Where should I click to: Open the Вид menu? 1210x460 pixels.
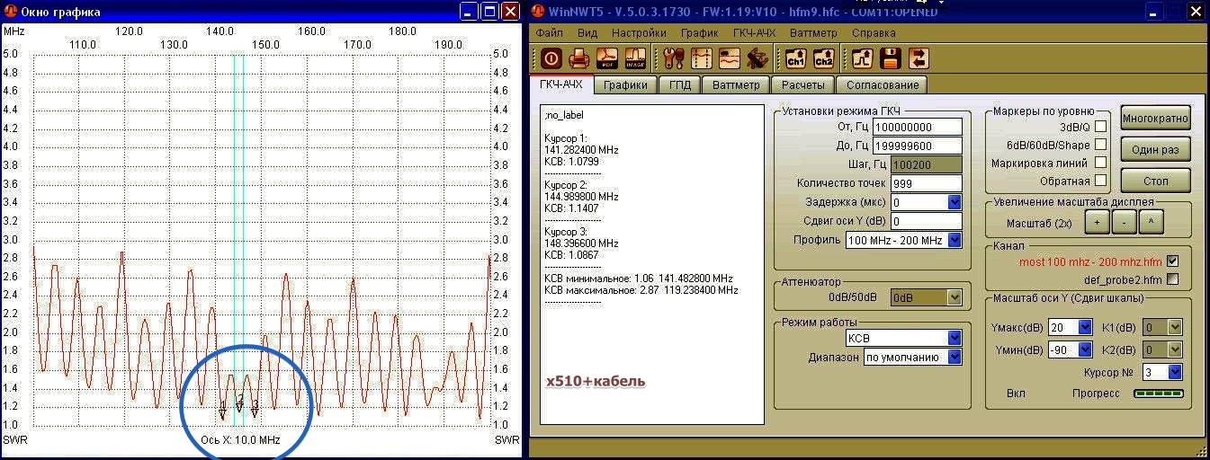[587, 33]
